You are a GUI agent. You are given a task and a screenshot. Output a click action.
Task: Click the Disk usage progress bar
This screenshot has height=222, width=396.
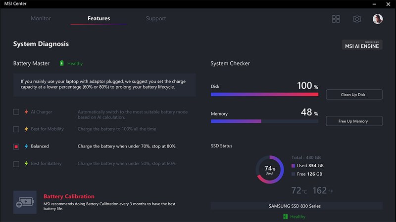(264, 94)
